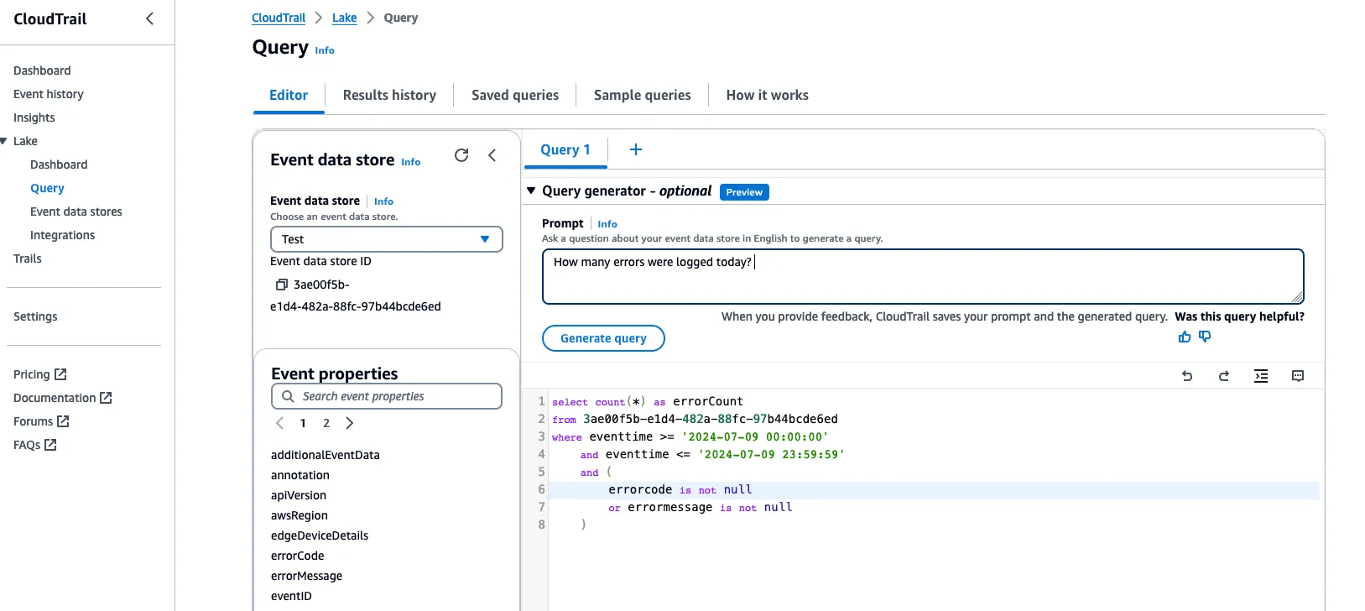Open Event data stores in the sidebar
Image resolution: width=1365 pixels, height=611 pixels.
pos(76,211)
